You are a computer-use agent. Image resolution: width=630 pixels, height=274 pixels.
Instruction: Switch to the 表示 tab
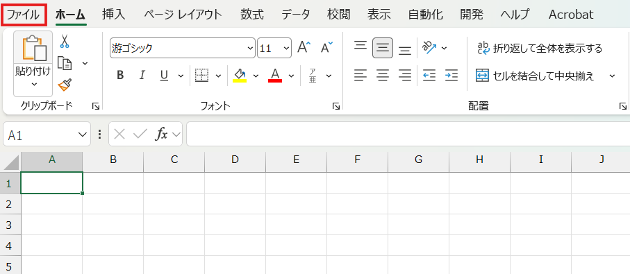pos(379,15)
